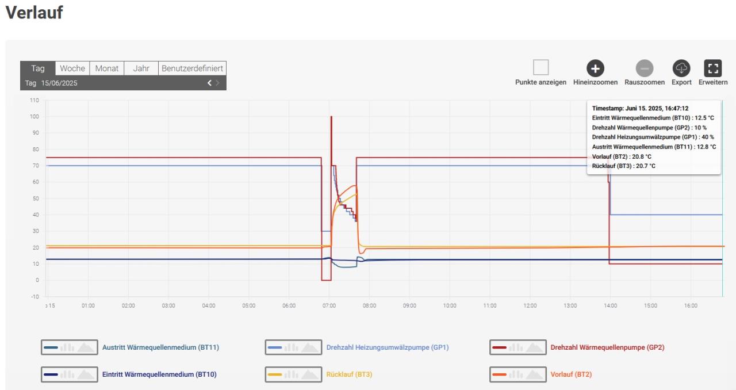Switch to the Monat tab

pyautogui.click(x=107, y=68)
